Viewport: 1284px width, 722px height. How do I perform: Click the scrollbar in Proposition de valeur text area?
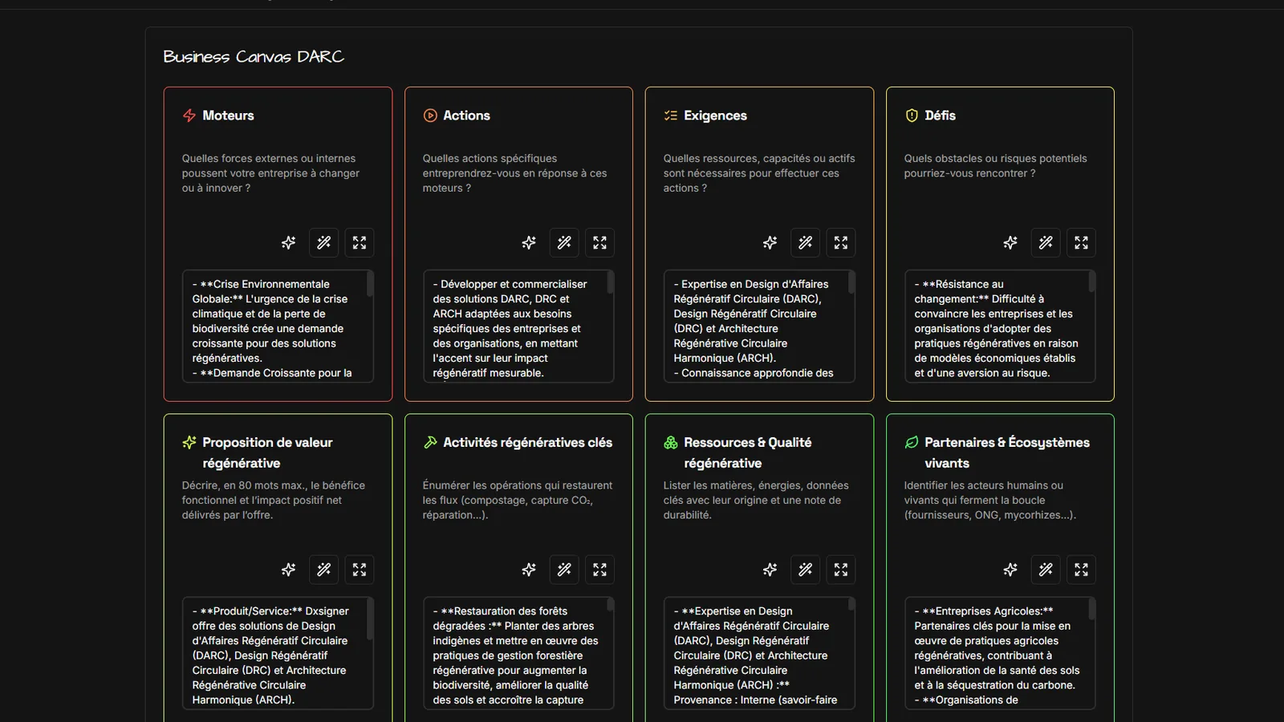click(x=370, y=619)
